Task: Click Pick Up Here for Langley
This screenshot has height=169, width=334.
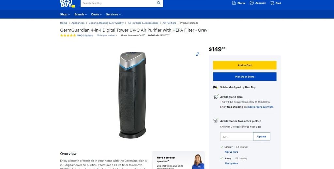Action: coord(231,152)
